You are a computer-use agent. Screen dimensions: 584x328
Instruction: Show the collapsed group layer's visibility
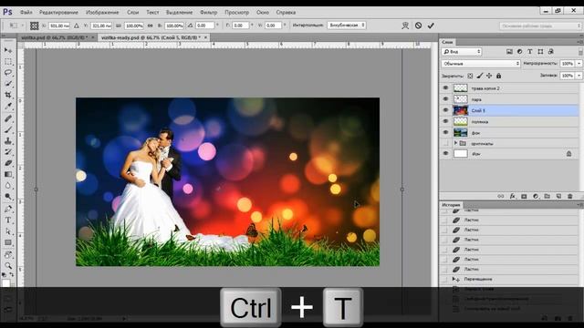[445, 143]
